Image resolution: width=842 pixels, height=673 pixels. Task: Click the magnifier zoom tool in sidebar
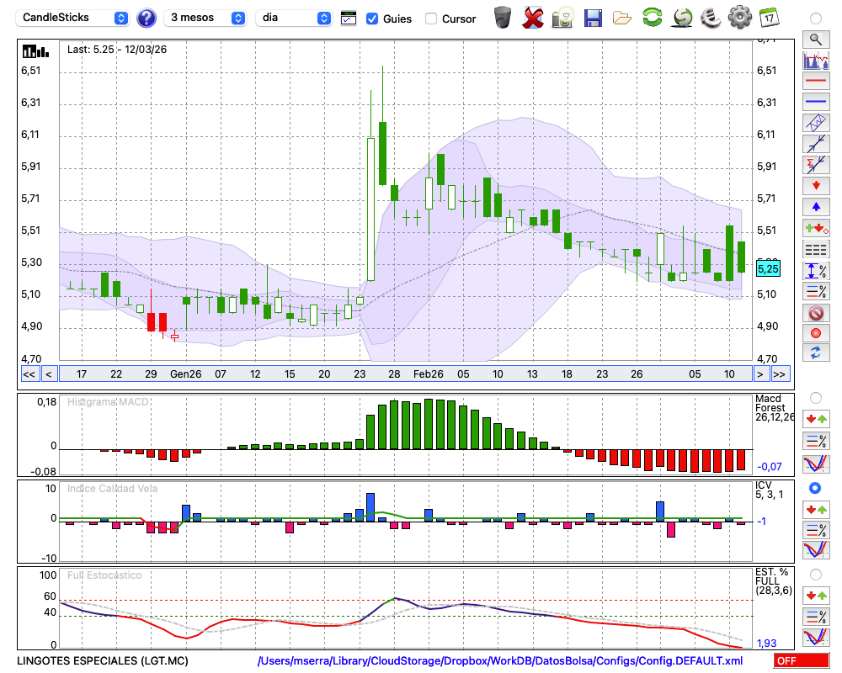(x=815, y=39)
